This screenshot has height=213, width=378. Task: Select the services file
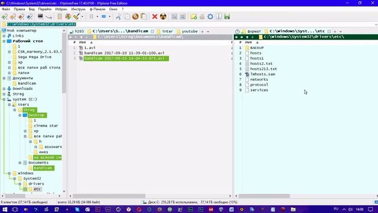point(259,90)
